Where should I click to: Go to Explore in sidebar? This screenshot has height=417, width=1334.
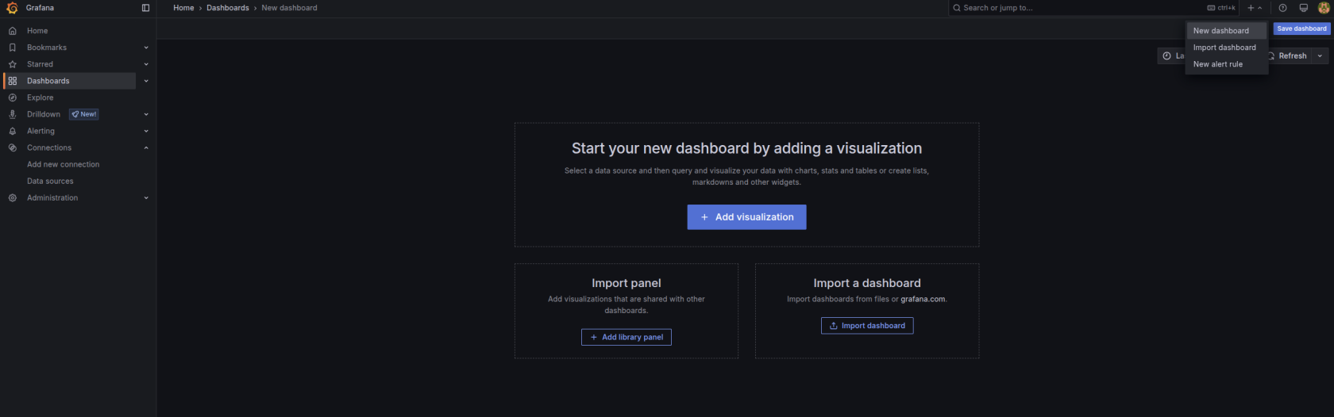click(40, 98)
